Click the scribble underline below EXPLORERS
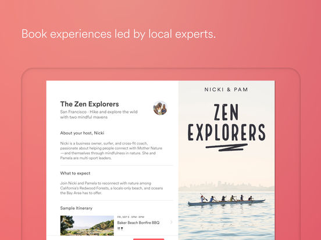Viewport: 321px width, 240px height. [x=227, y=147]
